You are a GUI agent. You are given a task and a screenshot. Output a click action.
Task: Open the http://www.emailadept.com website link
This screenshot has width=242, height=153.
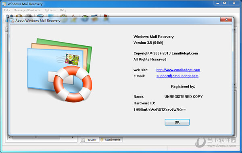click(x=178, y=70)
